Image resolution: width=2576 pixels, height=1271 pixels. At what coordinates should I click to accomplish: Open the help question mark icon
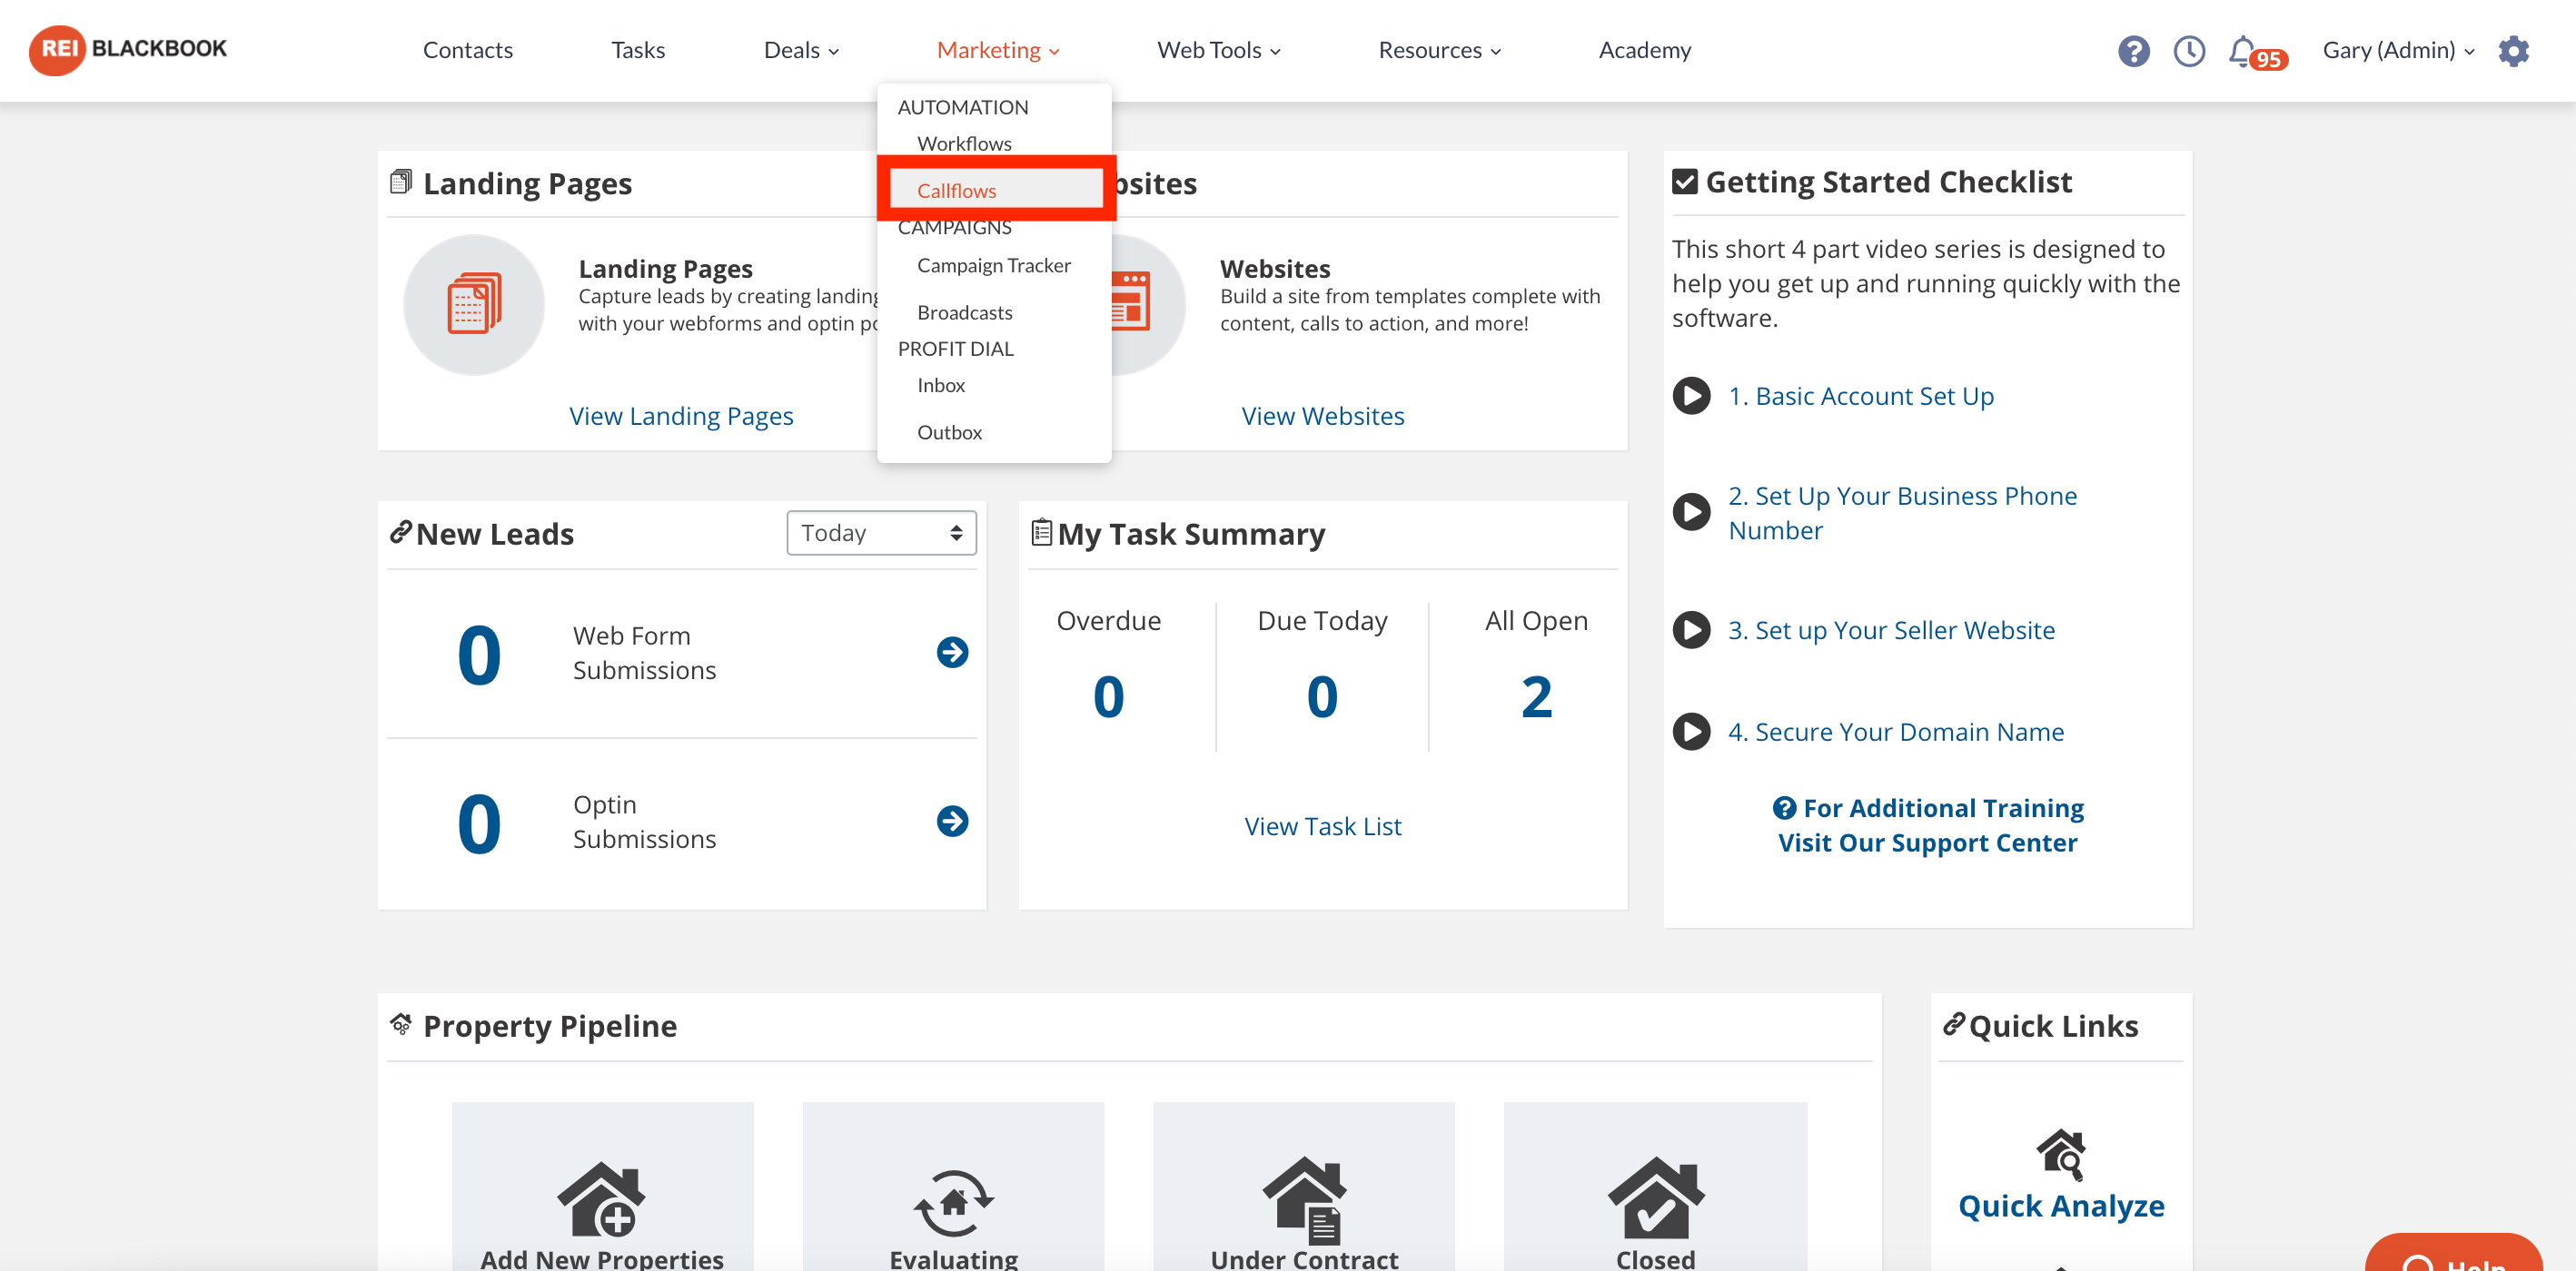pyautogui.click(x=2133, y=50)
